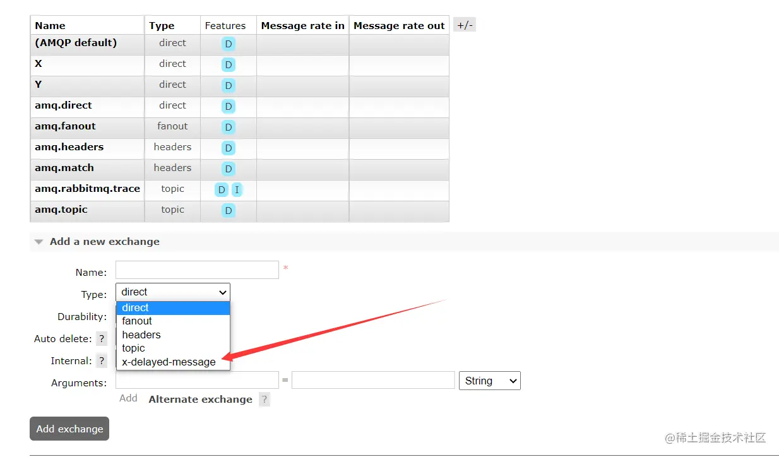This screenshot has width=779, height=457.
Task: Click the Auto delete help question mark
Action: 101,339
